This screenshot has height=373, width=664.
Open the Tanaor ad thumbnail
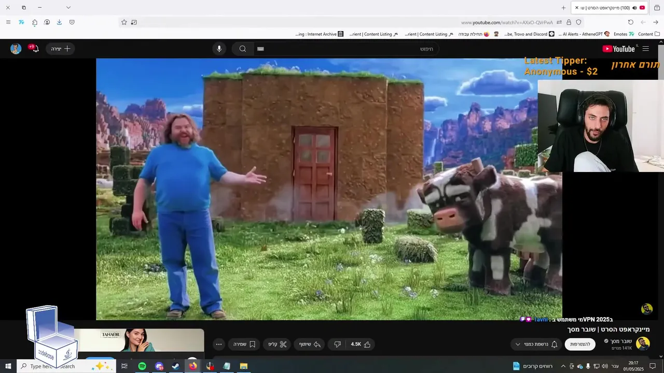click(140, 340)
